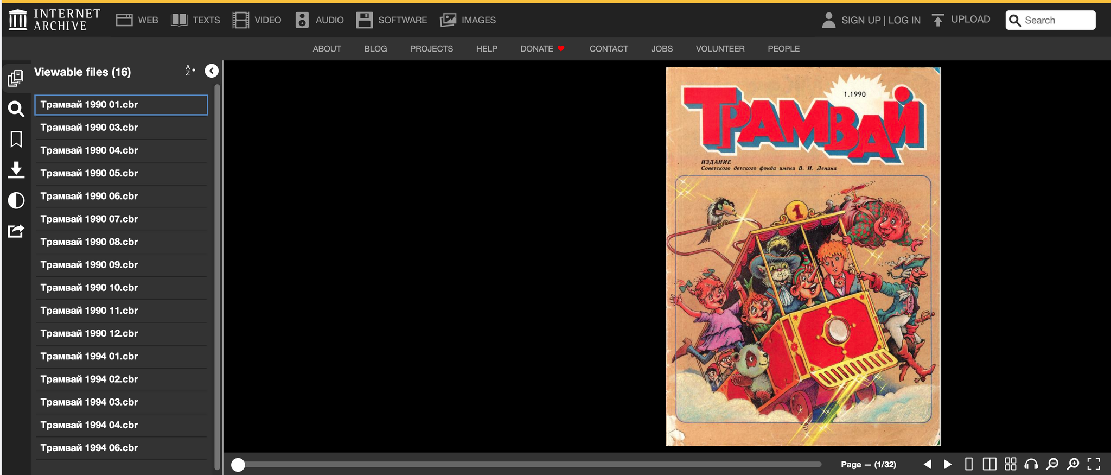Screen dimensions: 1111x475
Task: Zoom out of the page
Action: coord(1052,464)
